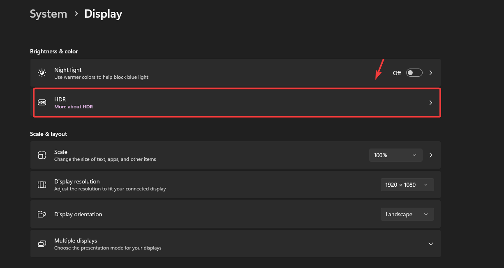Screen dimensions: 504x268
Task: Click the Night light row title
Action: [68, 70]
